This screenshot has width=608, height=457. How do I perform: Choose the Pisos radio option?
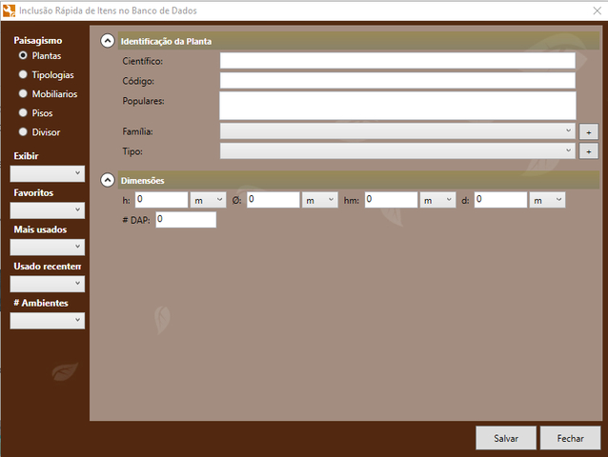23,113
